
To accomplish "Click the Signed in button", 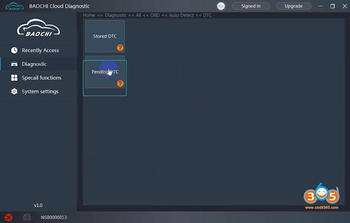I will point(250,6).
